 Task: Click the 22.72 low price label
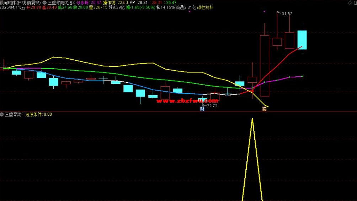(x=212, y=106)
